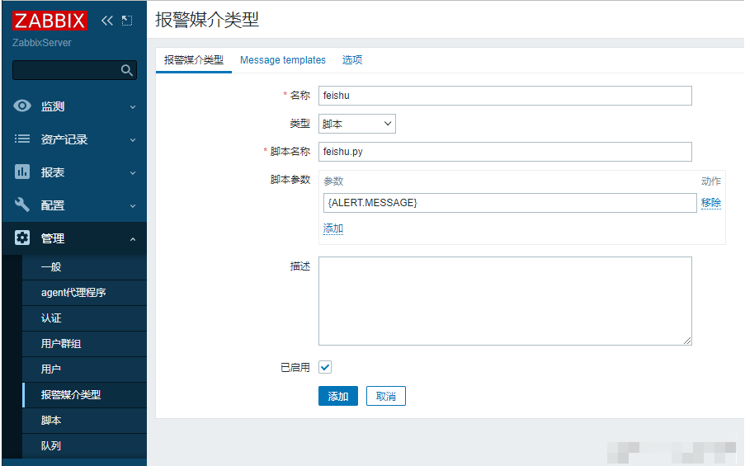Collapse the 管理 menu chevron
Viewport: 745px width, 466px height.
[x=133, y=239]
